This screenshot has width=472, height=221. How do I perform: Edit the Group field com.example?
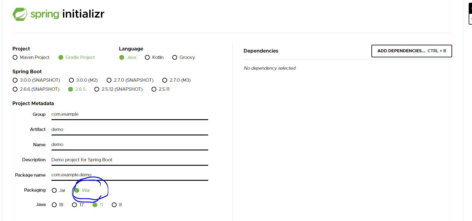[x=130, y=114]
